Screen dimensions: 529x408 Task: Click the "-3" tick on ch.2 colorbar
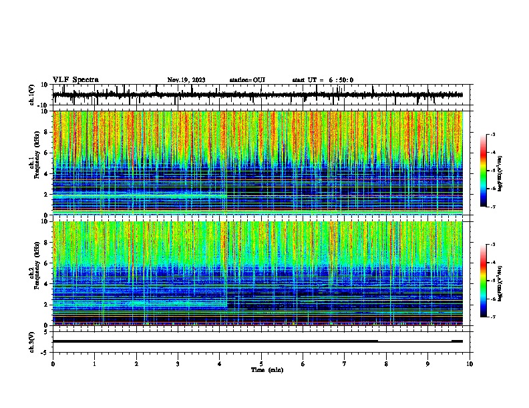tap(493, 245)
